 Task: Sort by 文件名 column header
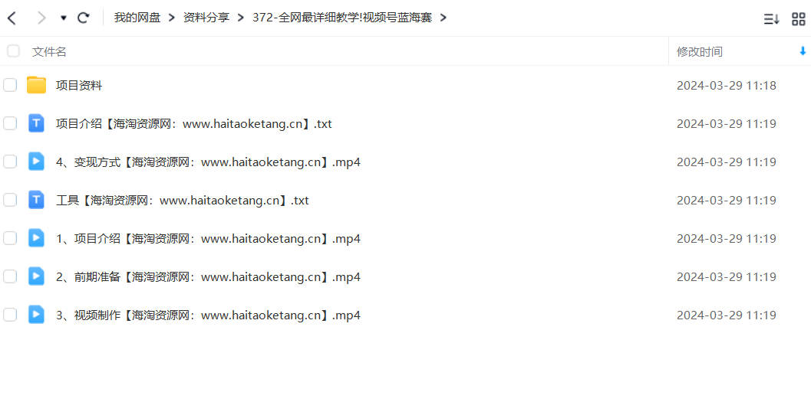49,51
